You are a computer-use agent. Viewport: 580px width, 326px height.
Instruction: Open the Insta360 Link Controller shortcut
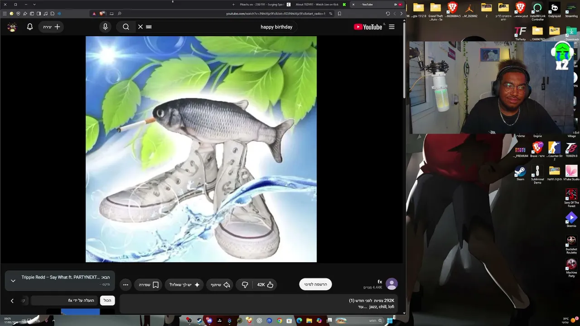(537, 11)
